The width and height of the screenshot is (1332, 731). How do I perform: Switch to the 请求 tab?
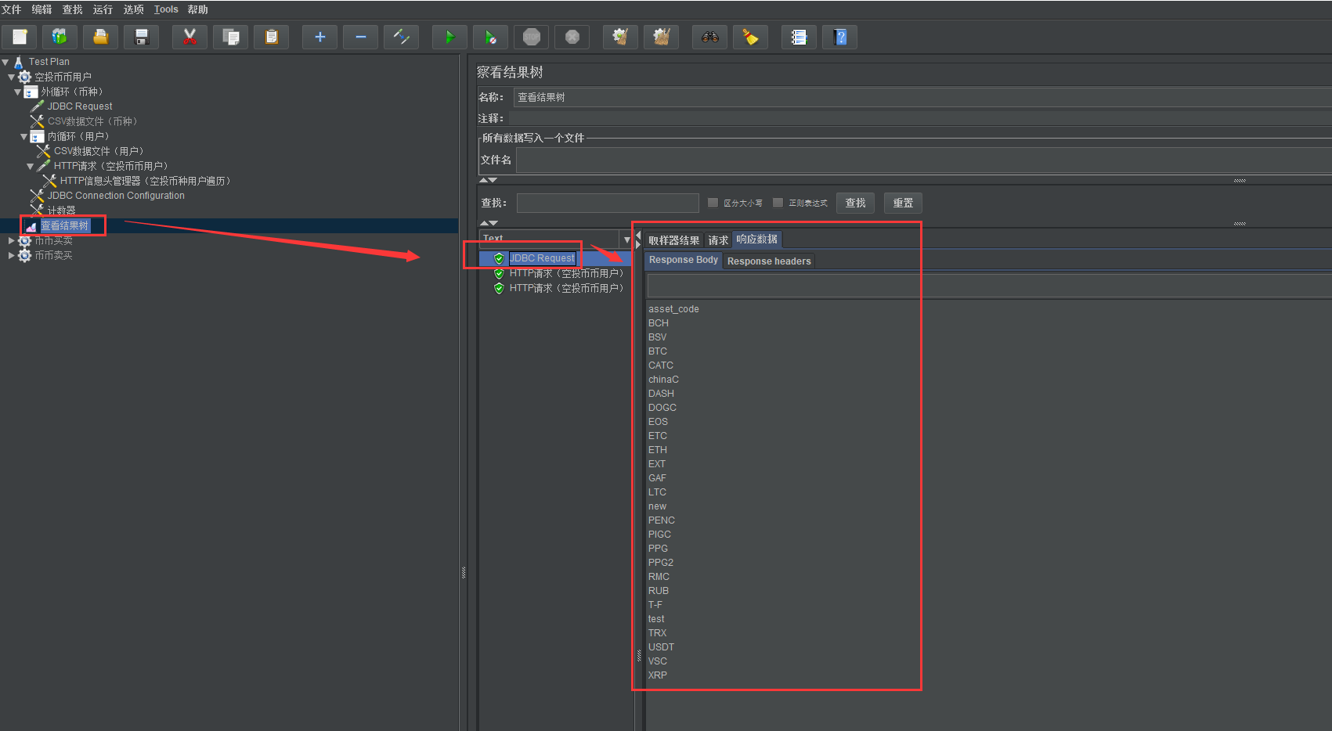click(718, 240)
